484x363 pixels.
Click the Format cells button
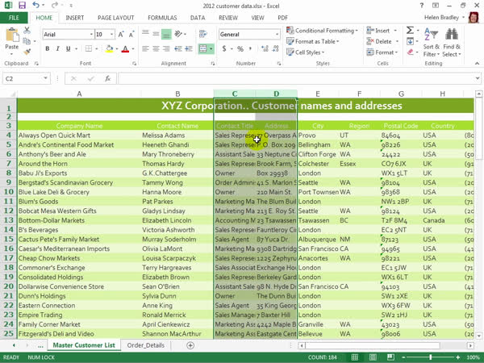click(x=382, y=52)
